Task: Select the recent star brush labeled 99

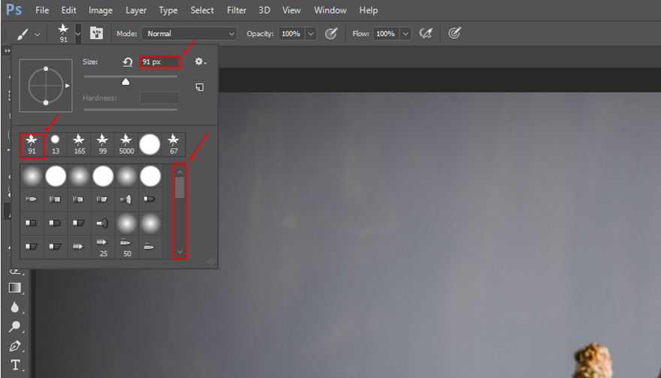Action: [102, 145]
